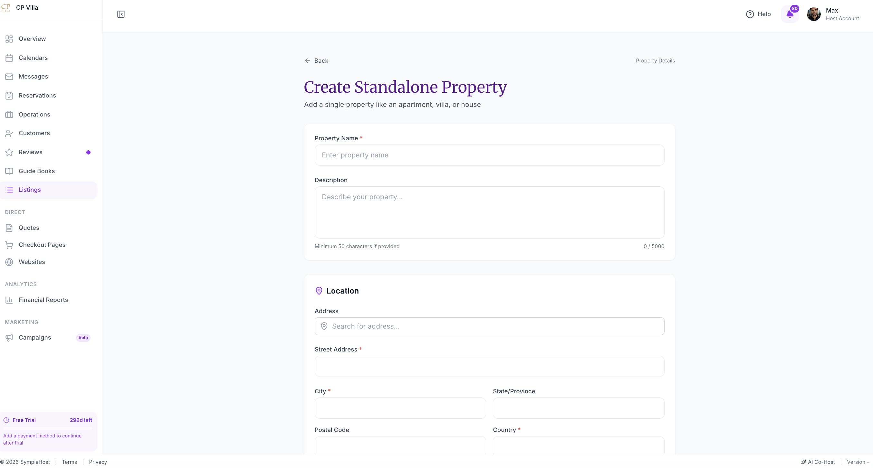Image resolution: width=873 pixels, height=468 pixels.
Task: Open Messages in the sidebar
Action: click(x=49, y=77)
